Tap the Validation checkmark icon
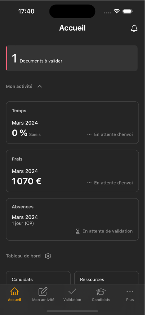Image resolution: width=145 pixels, height=315 pixels. (x=72, y=291)
